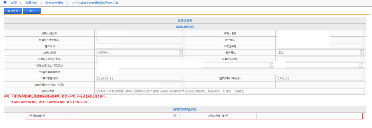Focus the 纳税义务终止时间 input field

[311, 116]
